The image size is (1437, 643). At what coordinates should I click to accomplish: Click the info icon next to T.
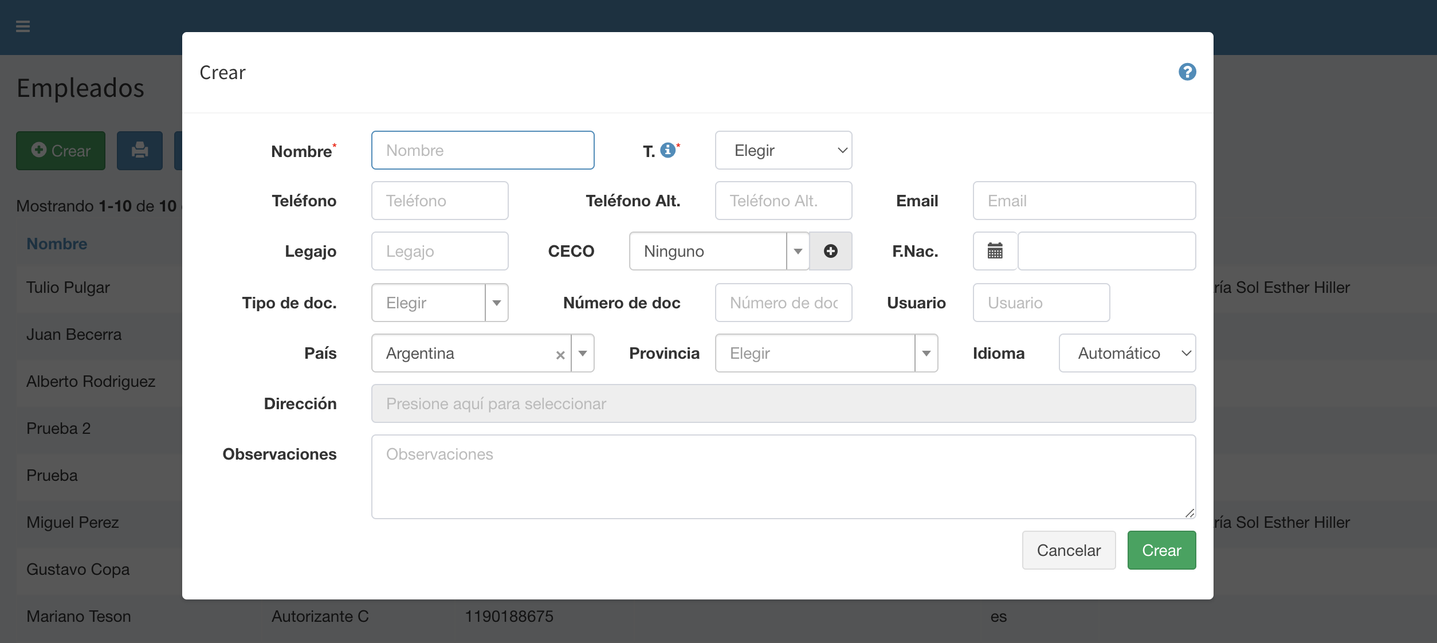(x=668, y=150)
